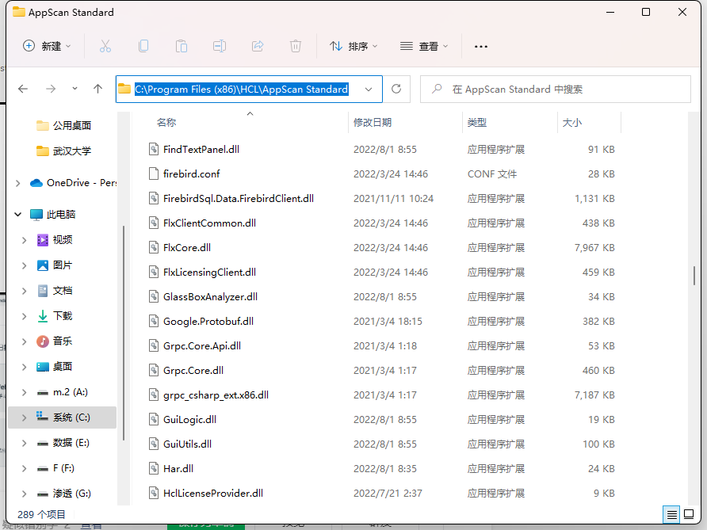The image size is (707, 530).
Task: Expand the 视频 tree node
Action: click(24, 240)
